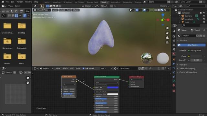Go to parent directory in file browser
The image size is (207, 116).
tap(12, 11)
